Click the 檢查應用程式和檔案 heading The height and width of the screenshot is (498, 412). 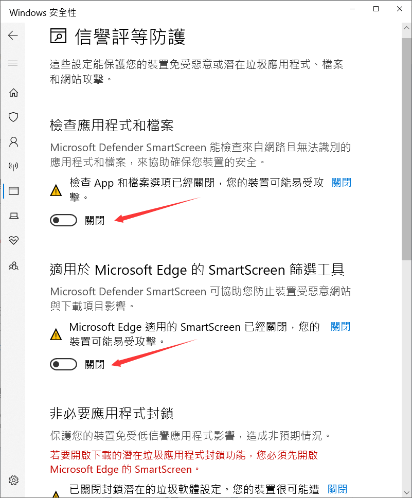pos(112,126)
